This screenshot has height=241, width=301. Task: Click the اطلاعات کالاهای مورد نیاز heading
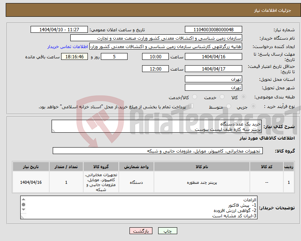267,138
